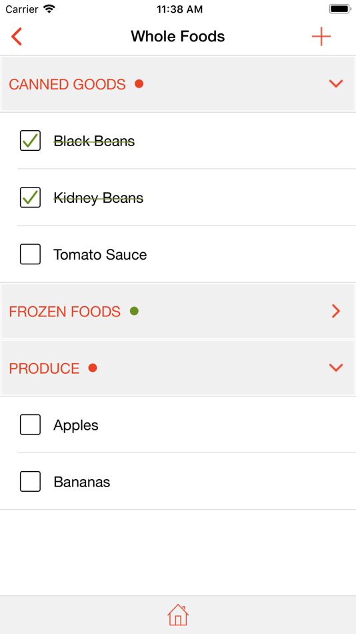Check the Tomato Sauce checkbox
The height and width of the screenshot is (634, 356).
[30, 254]
